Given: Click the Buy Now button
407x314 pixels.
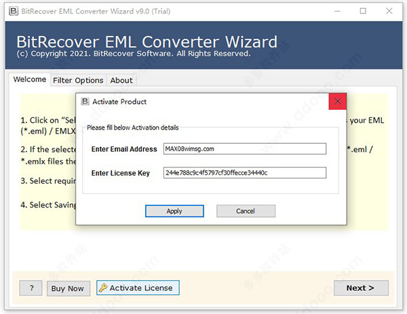Looking at the screenshot, I should coord(69,288).
